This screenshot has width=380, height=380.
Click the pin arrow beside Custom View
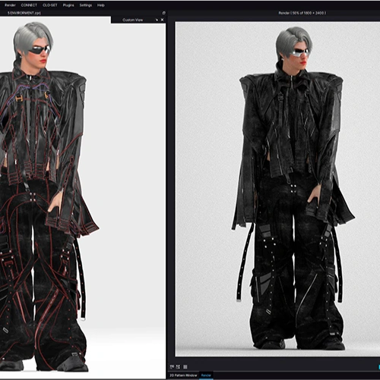coord(157,20)
